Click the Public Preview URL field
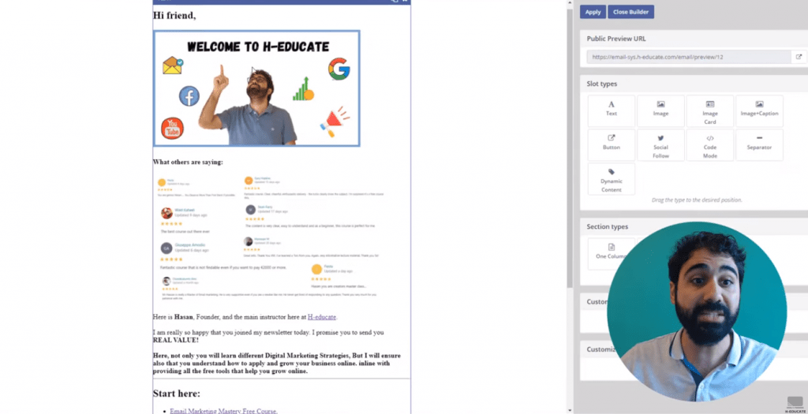Viewport: 808px width, 414px height. click(688, 57)
